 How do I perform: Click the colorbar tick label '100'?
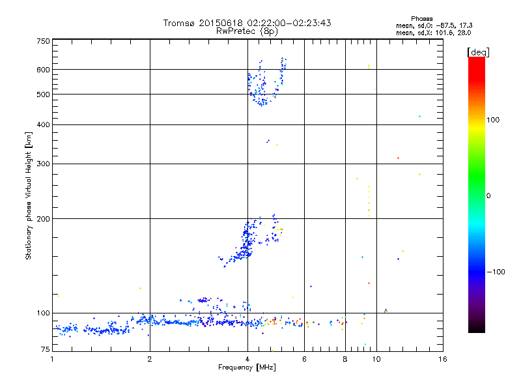click(493, 120)
